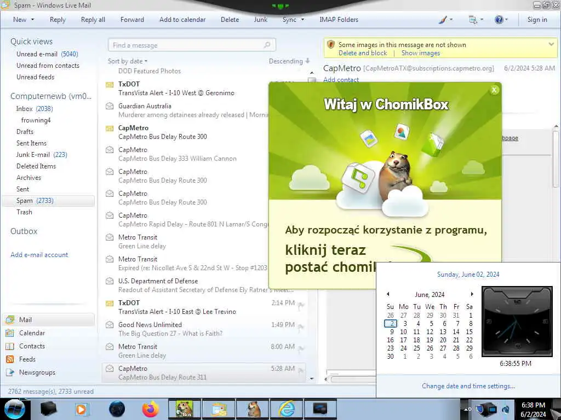The image size is (561, 420).
Task: Open Internet Explorer taskbar icon
Action: pos(287,409)
